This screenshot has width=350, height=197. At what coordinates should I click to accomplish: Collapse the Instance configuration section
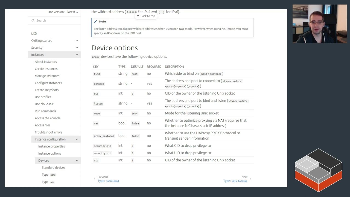click(x=77, y=139)
